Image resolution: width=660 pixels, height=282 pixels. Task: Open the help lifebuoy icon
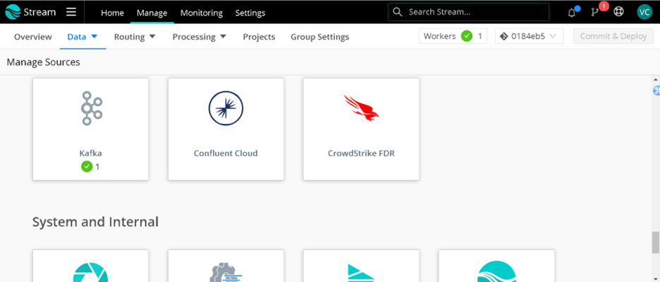pyautogui.click(x=618, y=12)
